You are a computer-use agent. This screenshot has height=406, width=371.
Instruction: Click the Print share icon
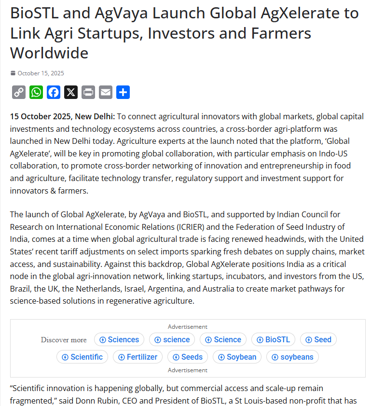coord(88,92)
